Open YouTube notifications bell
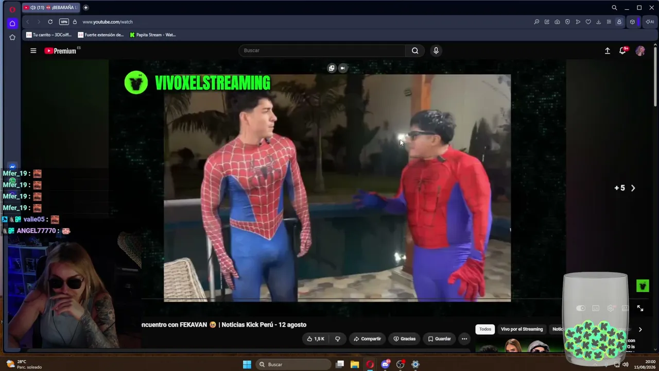This screenshot has height=371, width=659. pos(622,50)
